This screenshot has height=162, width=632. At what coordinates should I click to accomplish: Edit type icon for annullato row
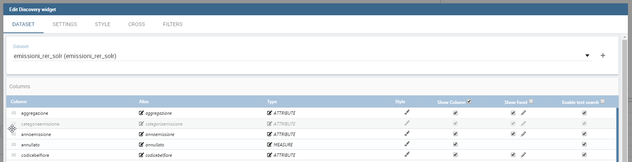click(269, 144)
